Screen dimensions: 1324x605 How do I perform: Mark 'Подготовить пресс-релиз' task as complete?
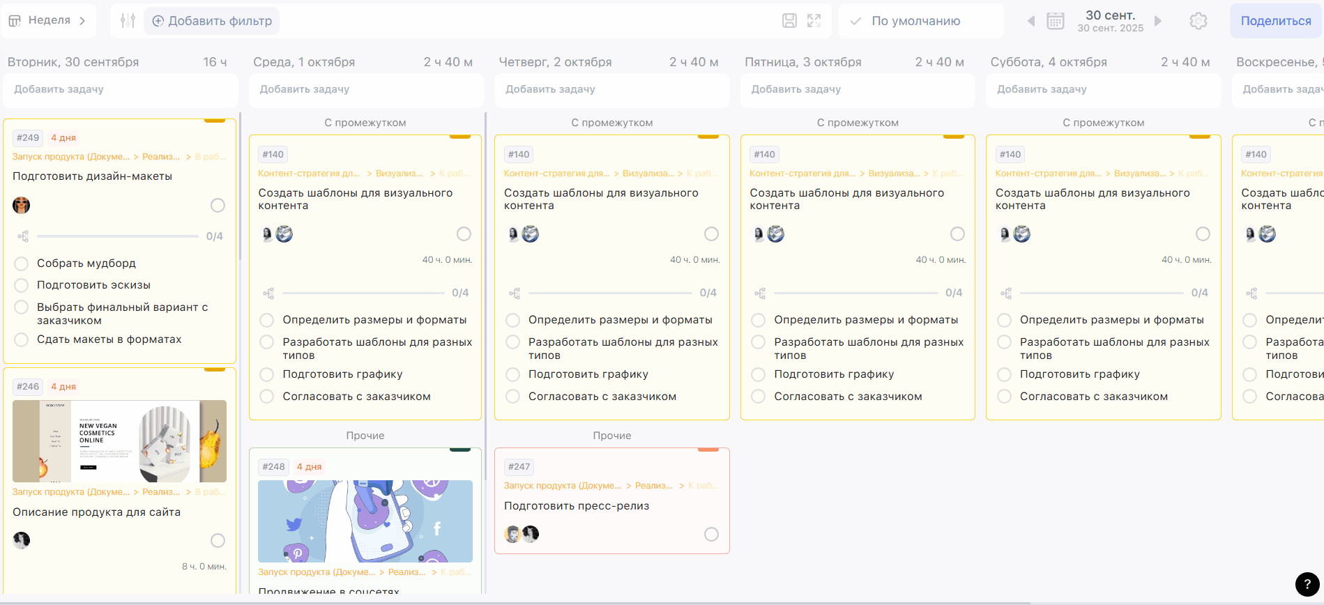tap(711, 535)
